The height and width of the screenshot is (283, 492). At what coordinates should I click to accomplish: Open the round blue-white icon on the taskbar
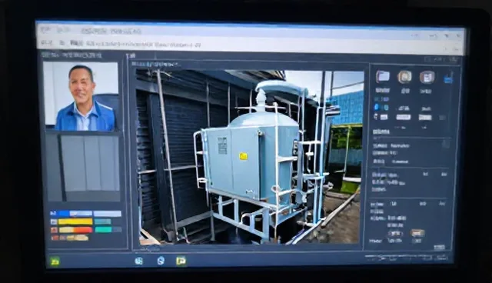(x=138, y=261)
